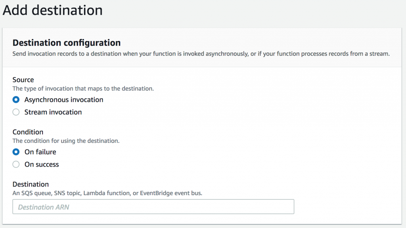Screen dimensions: 406x228
Task: Click the "Stream invocation" label text
Action: click(53, 112)
